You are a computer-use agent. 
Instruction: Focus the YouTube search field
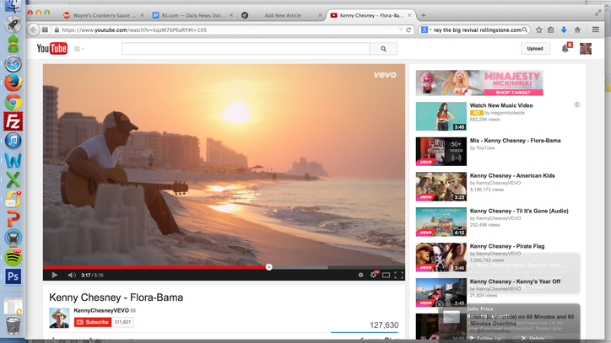pyautogui.click(x=246, y=49)
